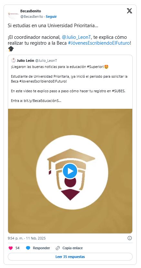Click the BecasBenito display name
The height and width of the screenshot is (268, 141).
31,11
